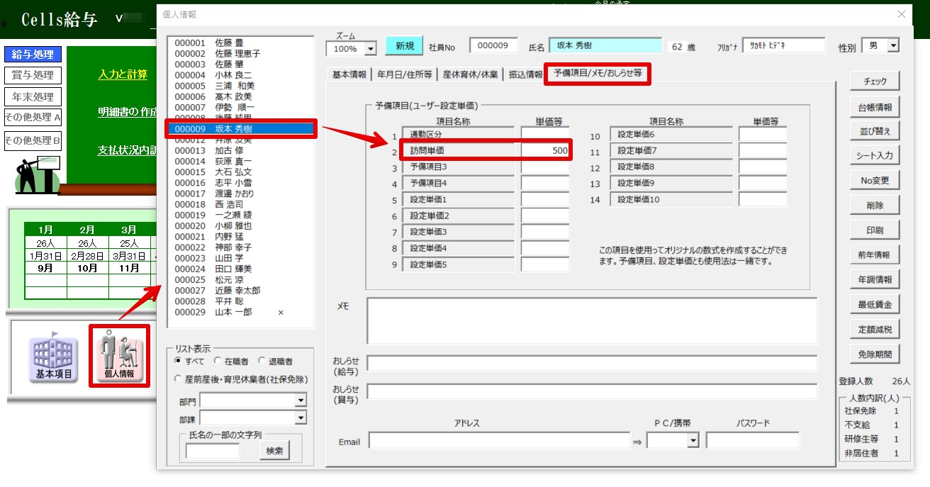Click the 入力と計算 link
The height and width of the screenshot is (487, 930).
pos(123,74)
